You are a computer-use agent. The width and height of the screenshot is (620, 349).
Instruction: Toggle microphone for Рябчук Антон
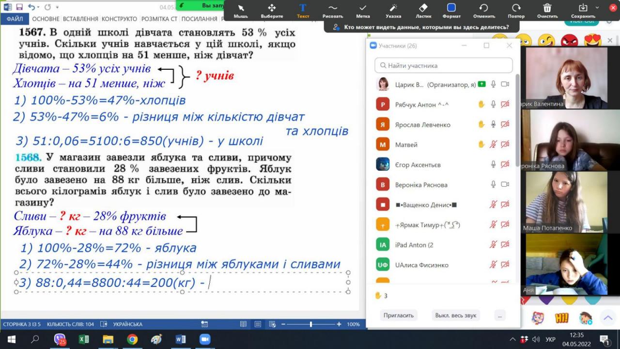tap(493, 104)
